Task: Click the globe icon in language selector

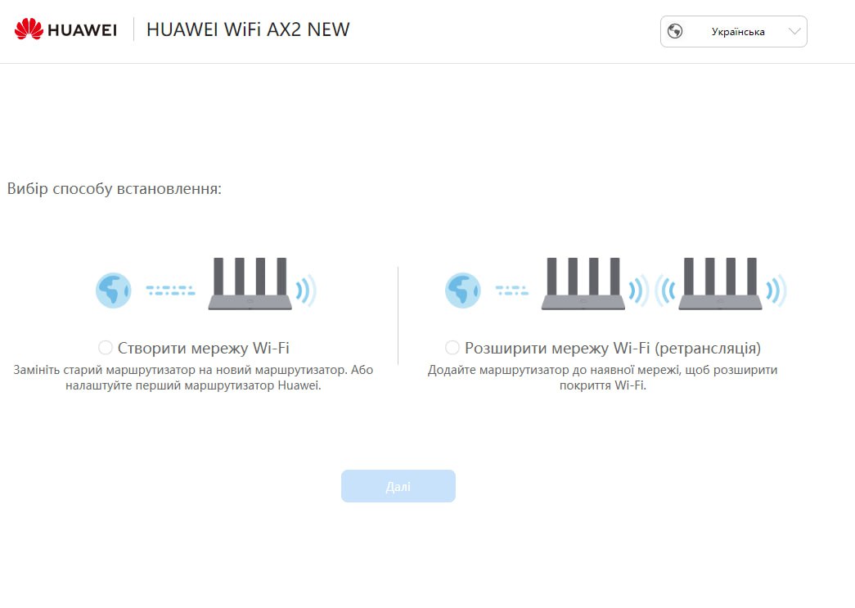Action: click(x=675, y=32)
